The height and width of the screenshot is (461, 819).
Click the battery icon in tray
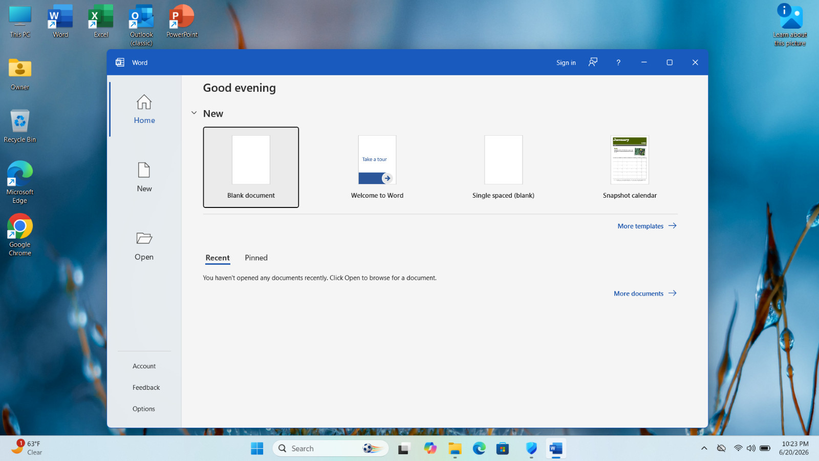pos(765,449)
